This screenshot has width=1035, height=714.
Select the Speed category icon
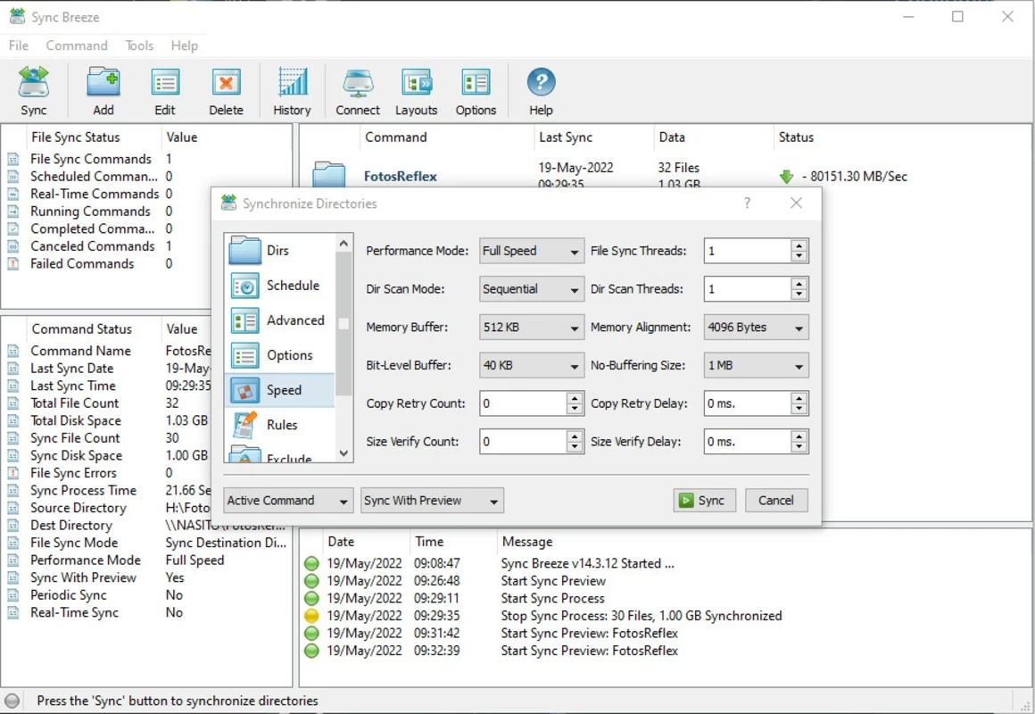point(244,390)
